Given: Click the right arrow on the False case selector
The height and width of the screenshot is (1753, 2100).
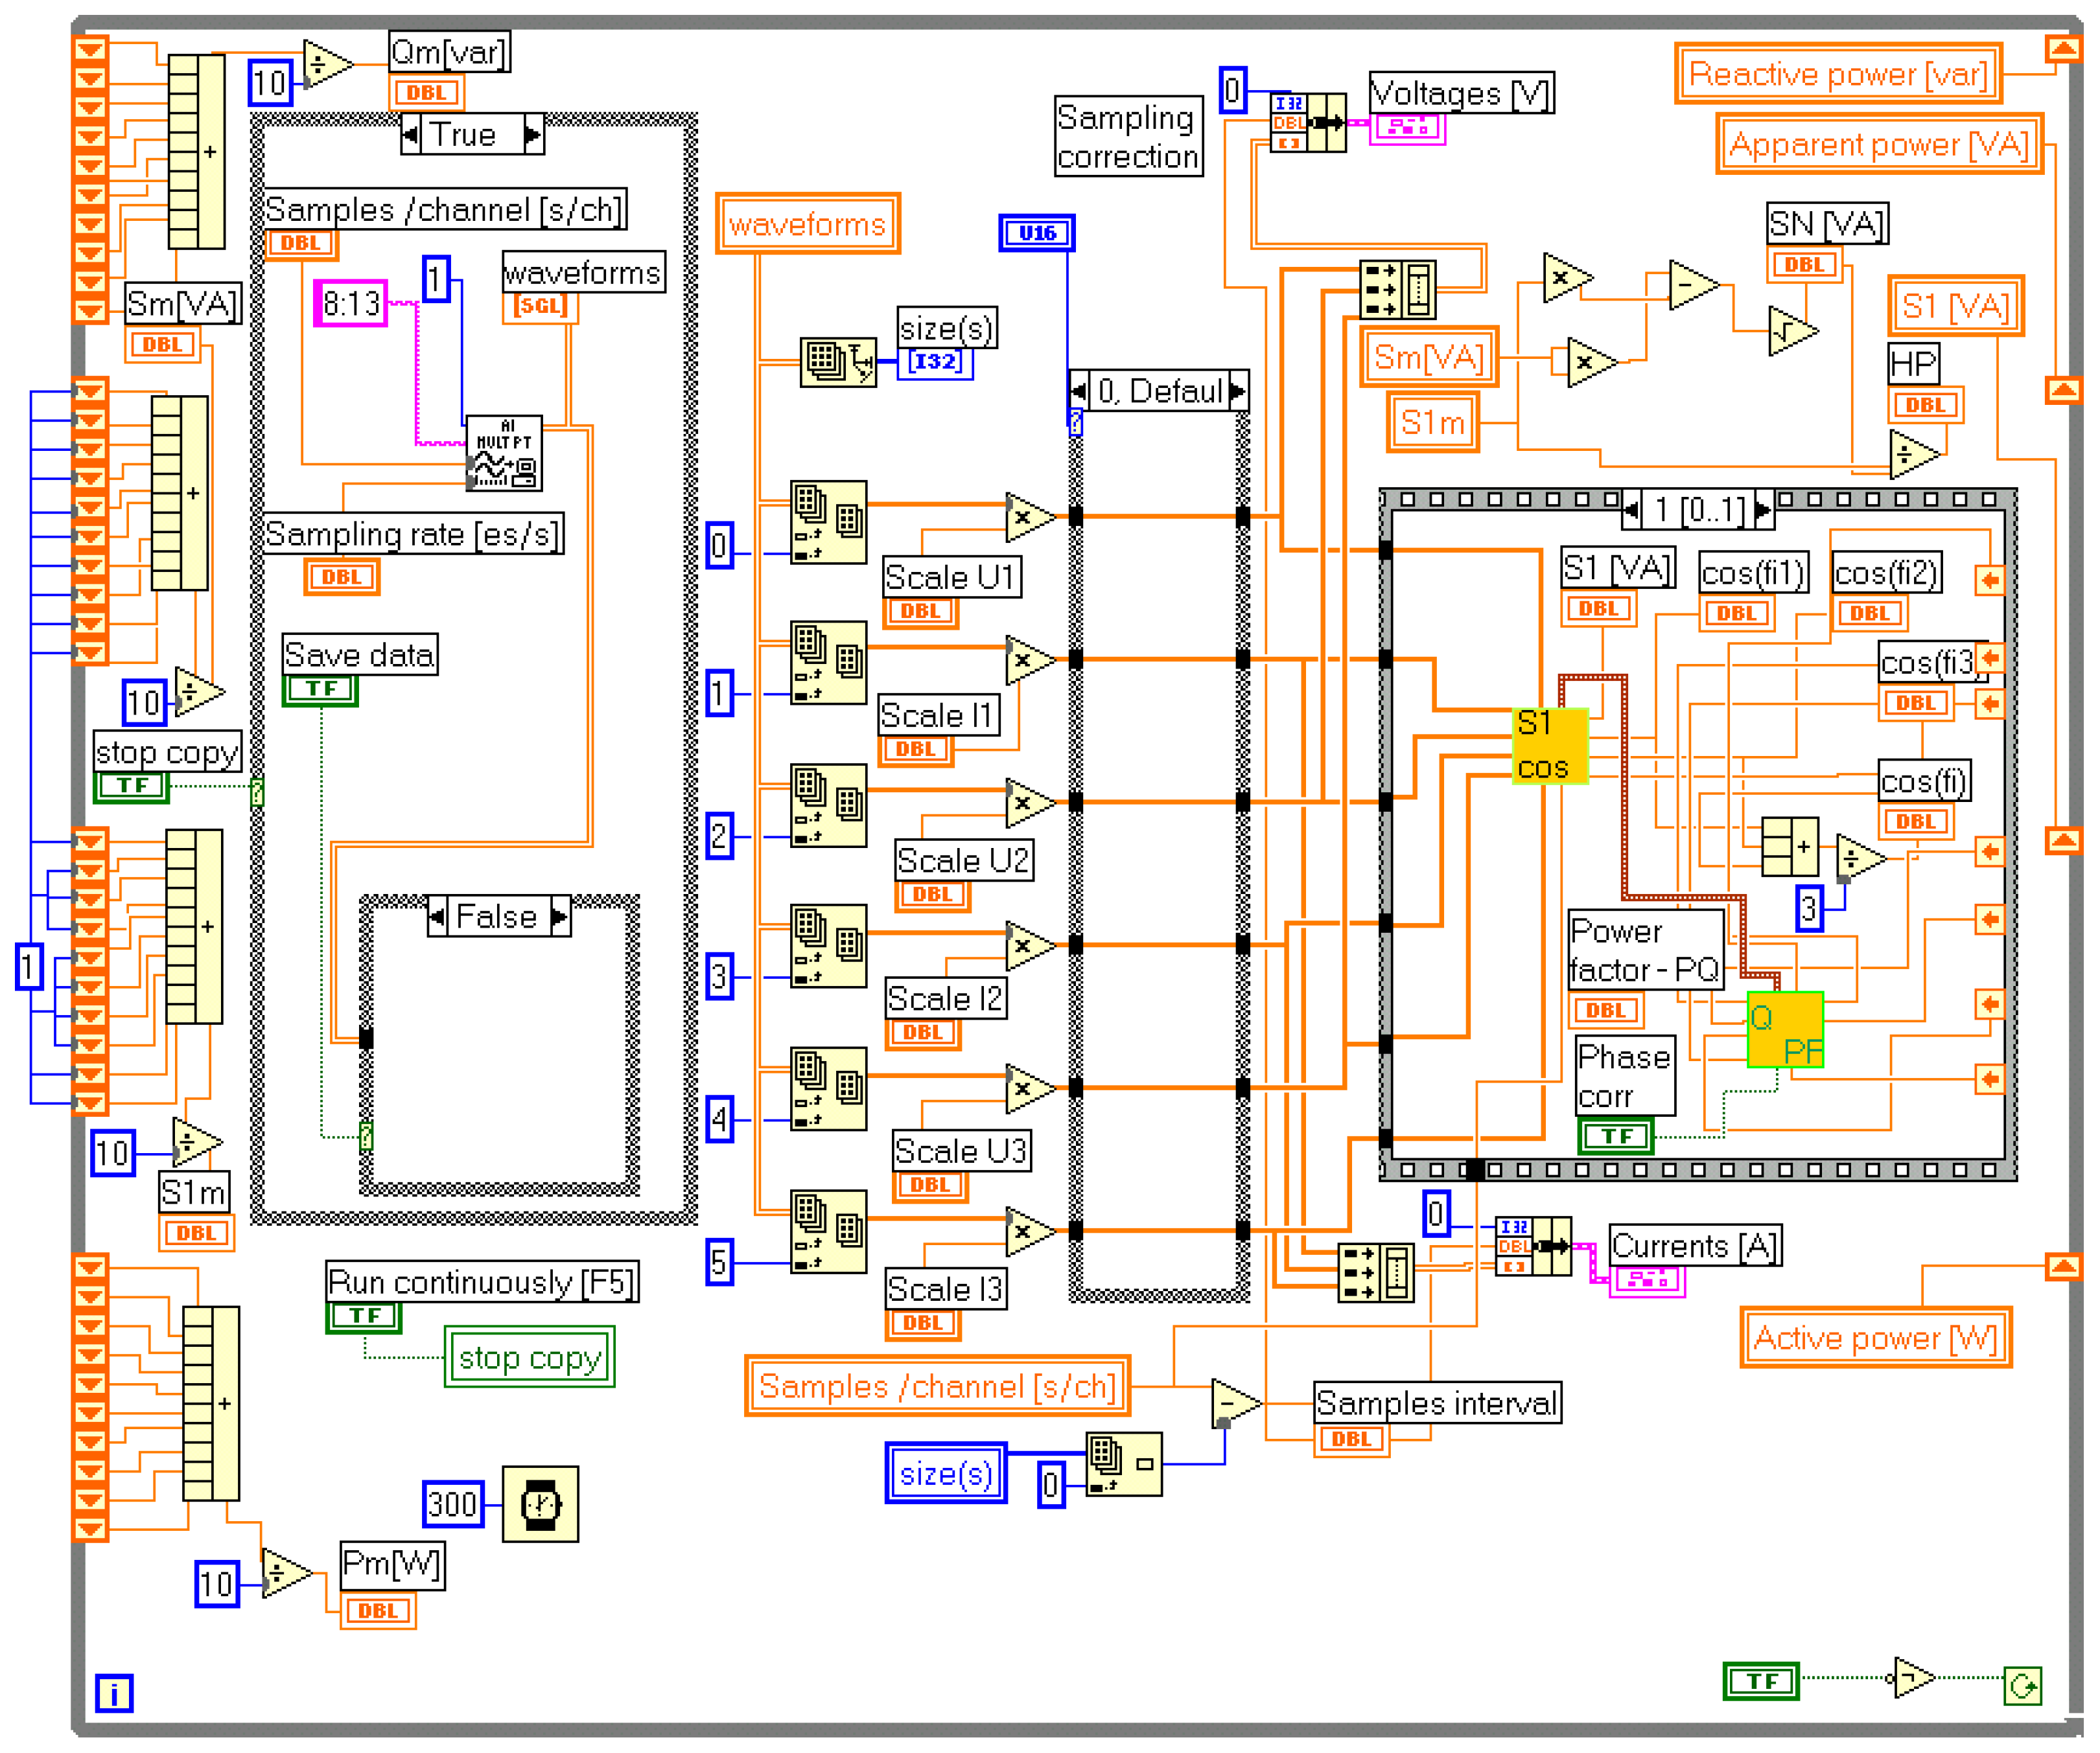Looking at the screenshot, I should point(557,915).
